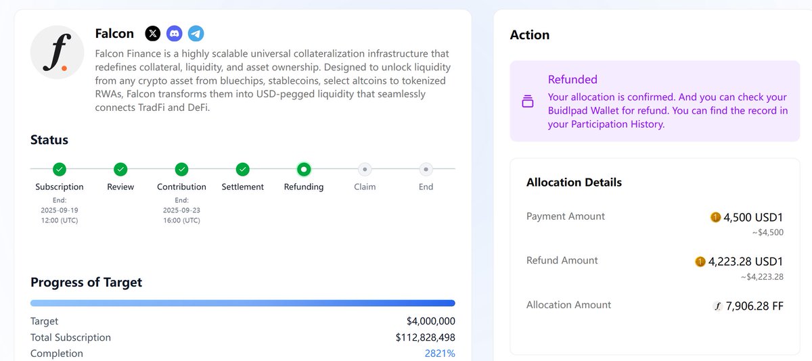Click the Refunded wallet stack icon
The width and height of the screenshot is (812, 361).
tap(528, 101)
